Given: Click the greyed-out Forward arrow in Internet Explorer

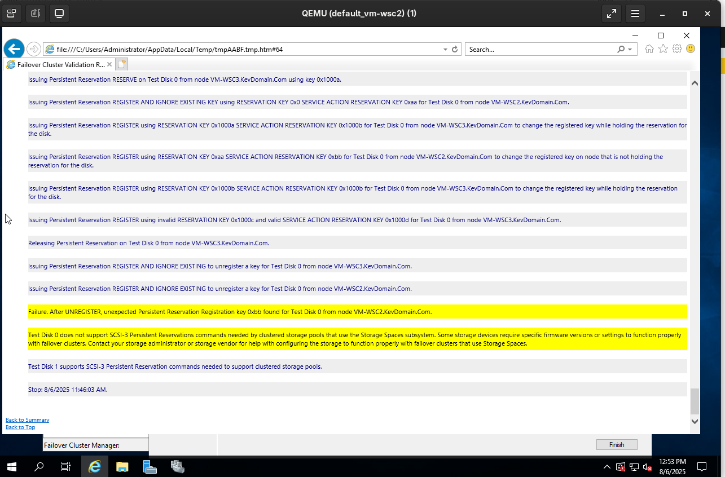Looking at the screenshot, I should point(34,49).
